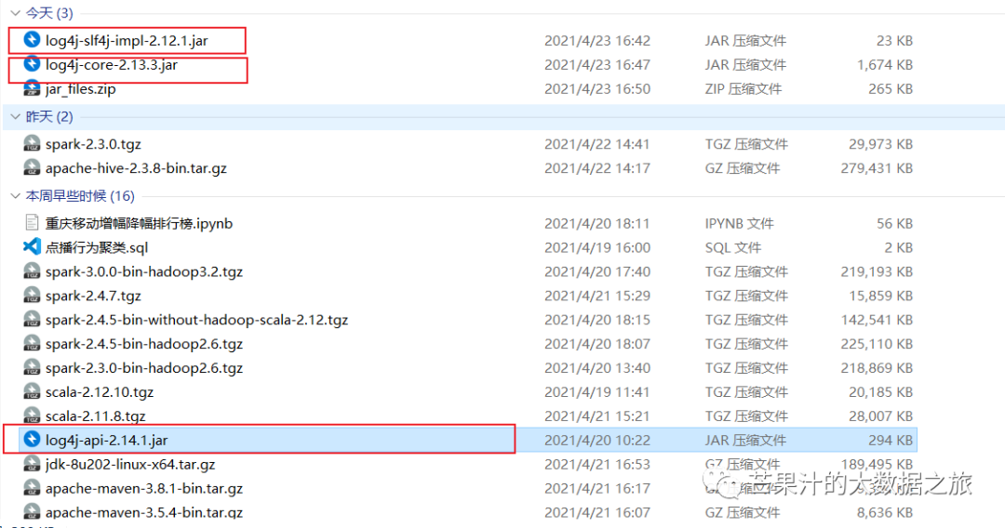This screenshot has width=1005, height=528.
Task: Click date 2021/4/20 10:22
Action: tap(597, 441)
